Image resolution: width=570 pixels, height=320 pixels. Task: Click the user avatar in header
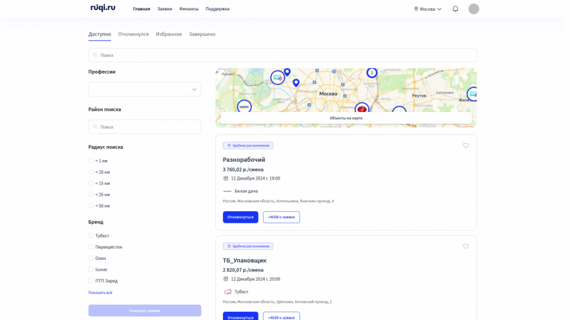[474, 9]
